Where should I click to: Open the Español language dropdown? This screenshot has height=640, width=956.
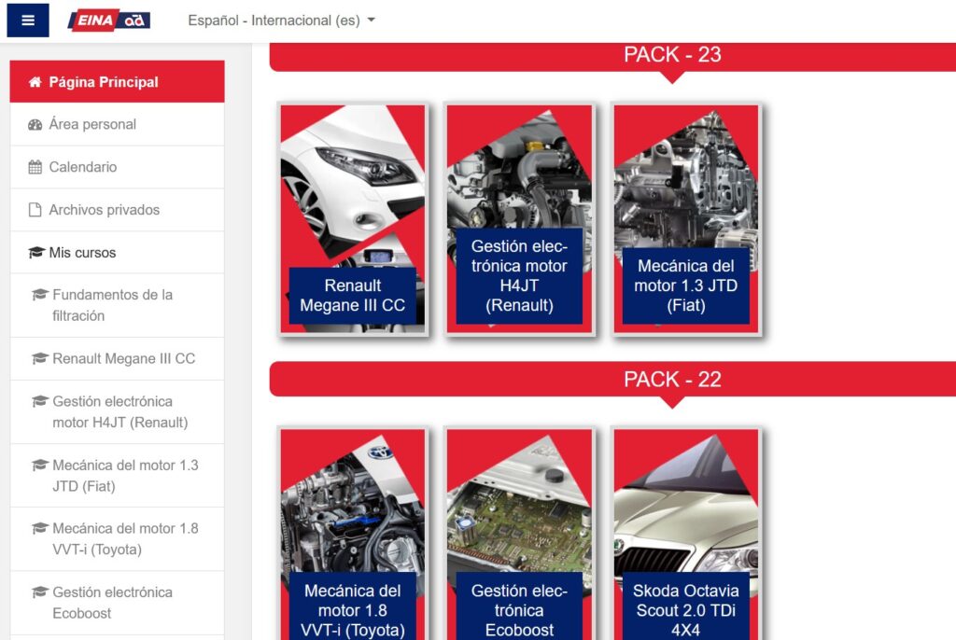tap(281, 21)
